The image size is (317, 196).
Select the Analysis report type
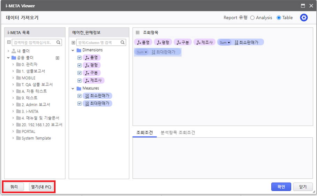(252, 18)
